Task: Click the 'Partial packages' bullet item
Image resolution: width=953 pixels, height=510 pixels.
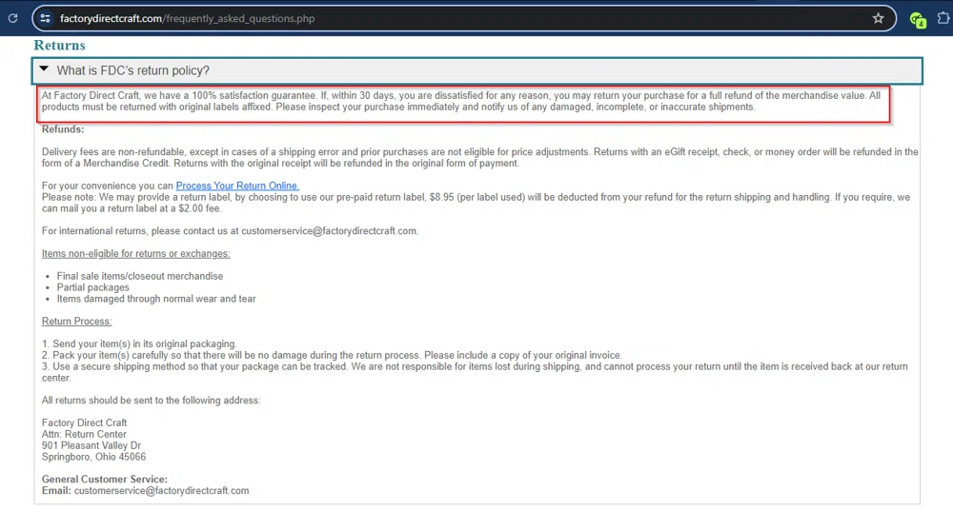Action: (x=92, y=287)
